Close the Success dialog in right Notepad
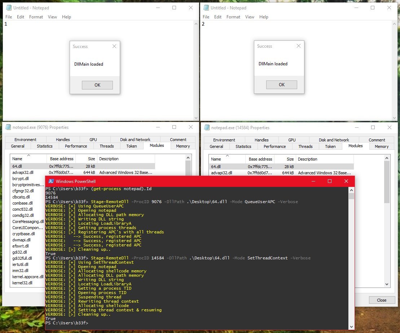Screen dimensions: 400x333 [x=299, y=46]
